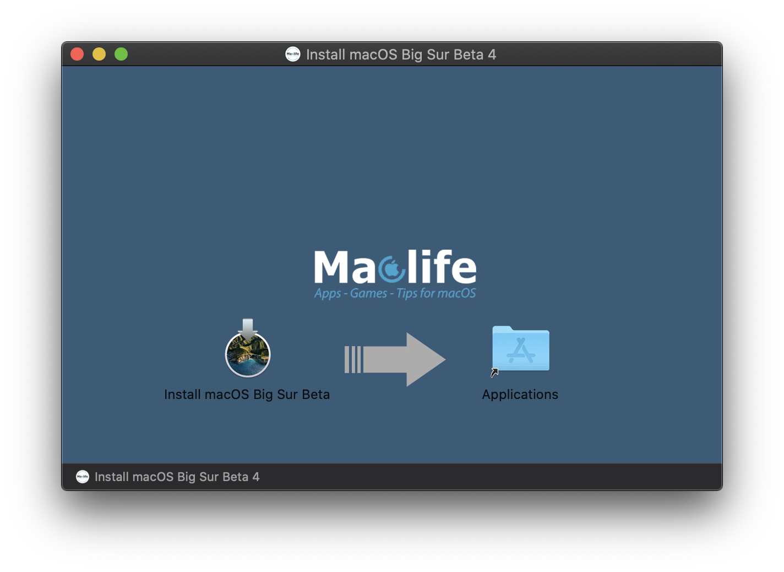Zoom the window with the green button
This screenshot has height=572, width=784.
[x=121, y=54]
